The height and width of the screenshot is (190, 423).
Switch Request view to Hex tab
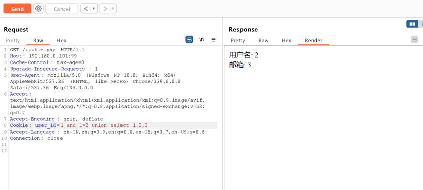click(61, 41)
